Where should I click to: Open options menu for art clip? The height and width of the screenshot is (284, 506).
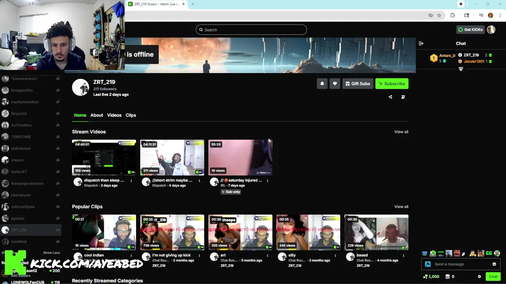(267, 256)
